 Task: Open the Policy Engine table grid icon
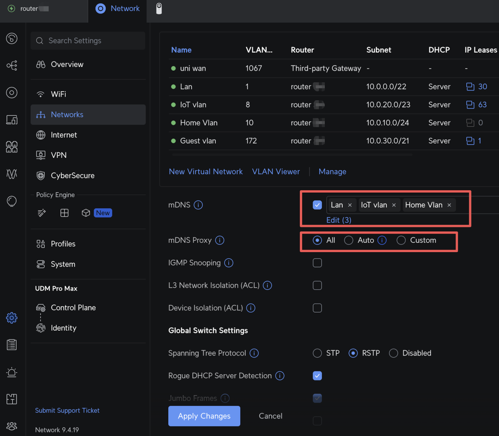64,213
